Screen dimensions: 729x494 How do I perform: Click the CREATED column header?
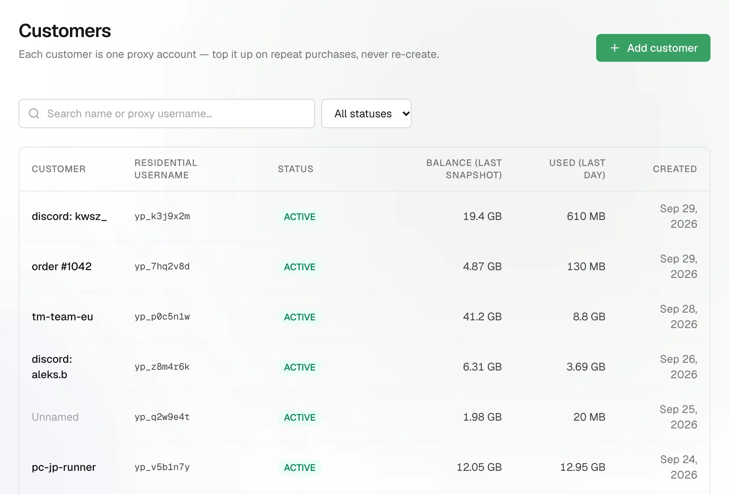(675, 169)
